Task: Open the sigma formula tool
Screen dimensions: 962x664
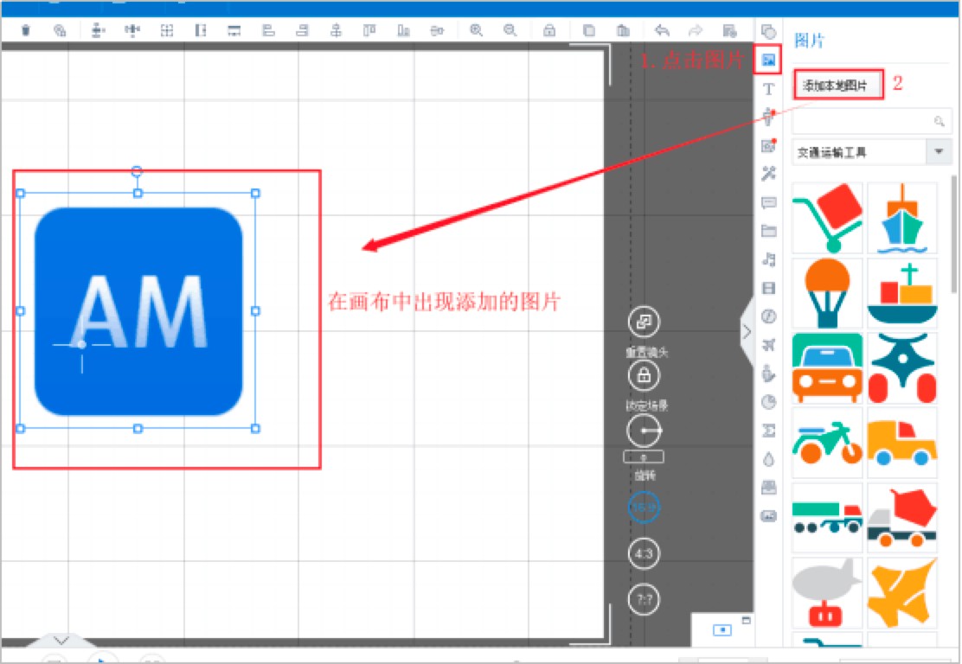Action: 768,431
